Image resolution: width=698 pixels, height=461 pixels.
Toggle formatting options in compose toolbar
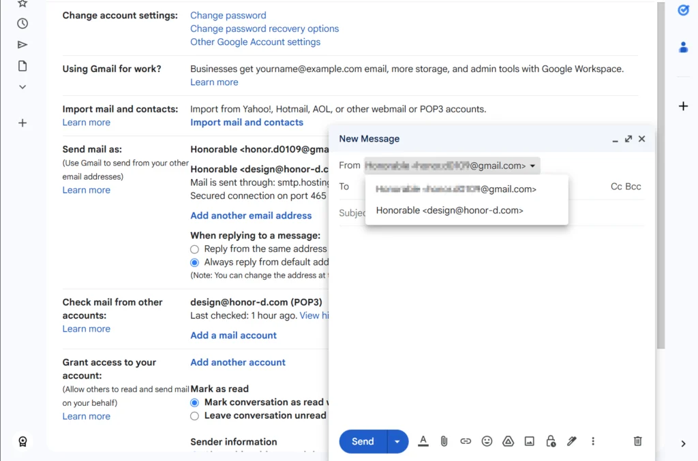[x=423, y=441]
